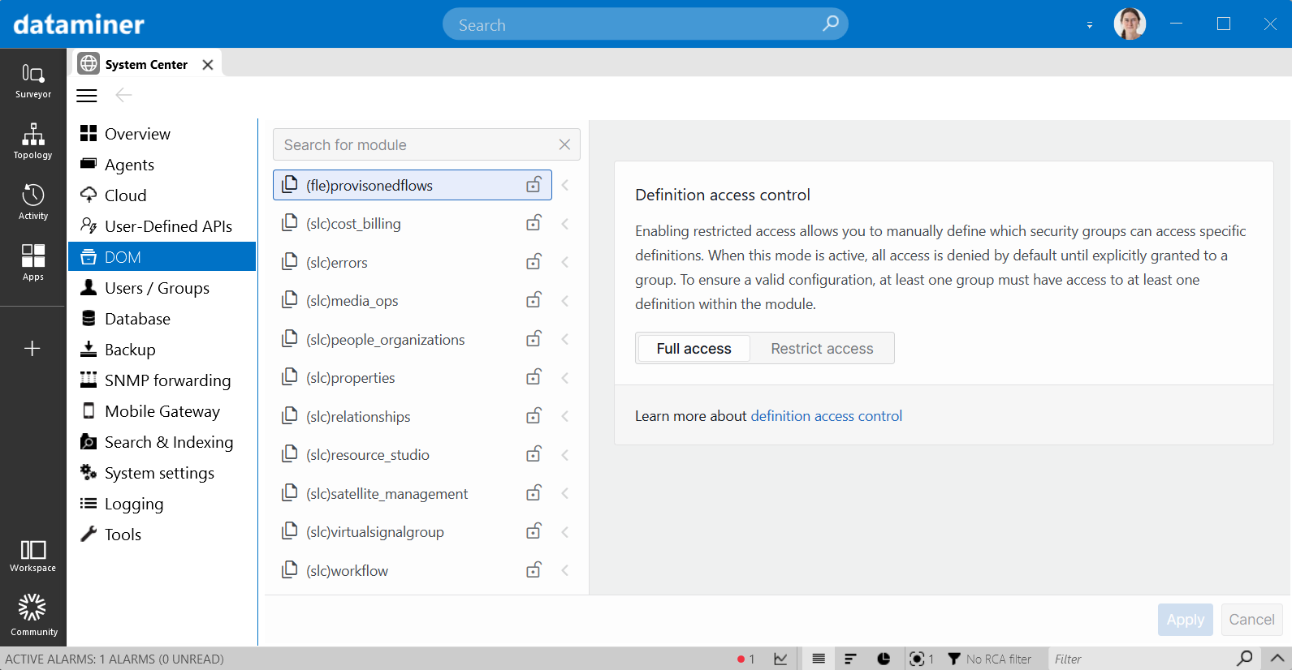This screenshot has width=1292, height=670.
Task: Click the Search for module field
Action: pos(417,145)
